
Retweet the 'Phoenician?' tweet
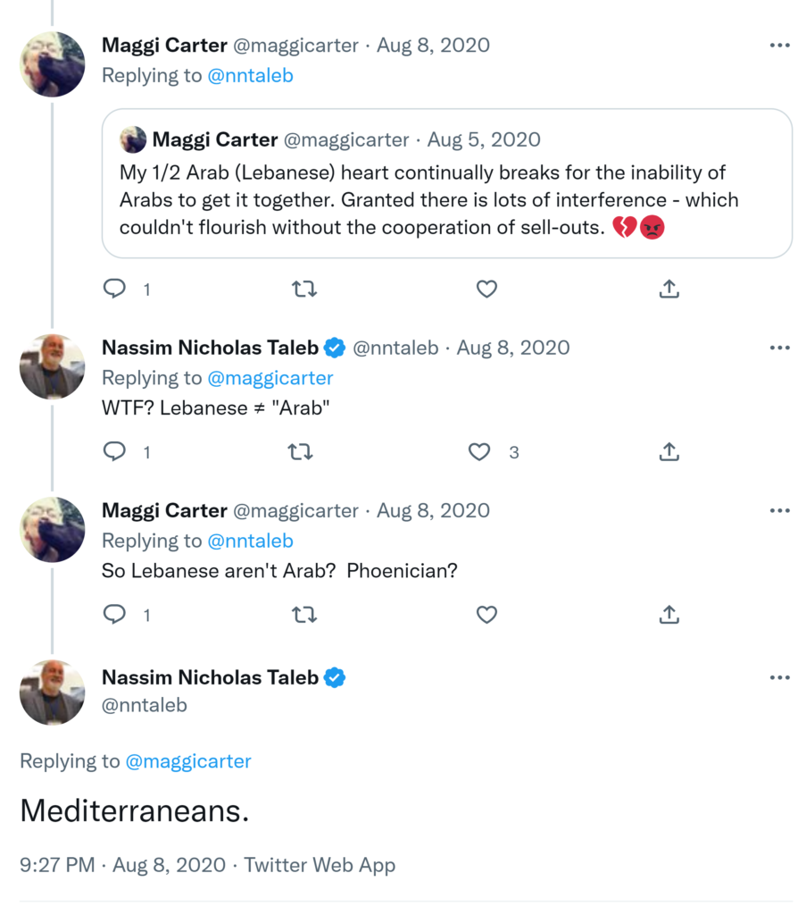(x=303, y=615)
